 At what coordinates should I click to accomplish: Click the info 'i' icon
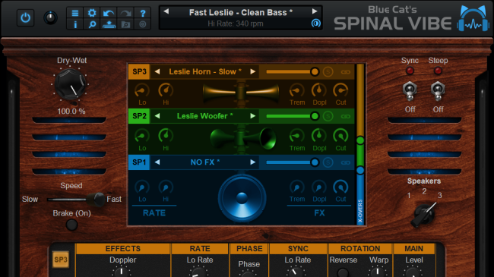75,24
